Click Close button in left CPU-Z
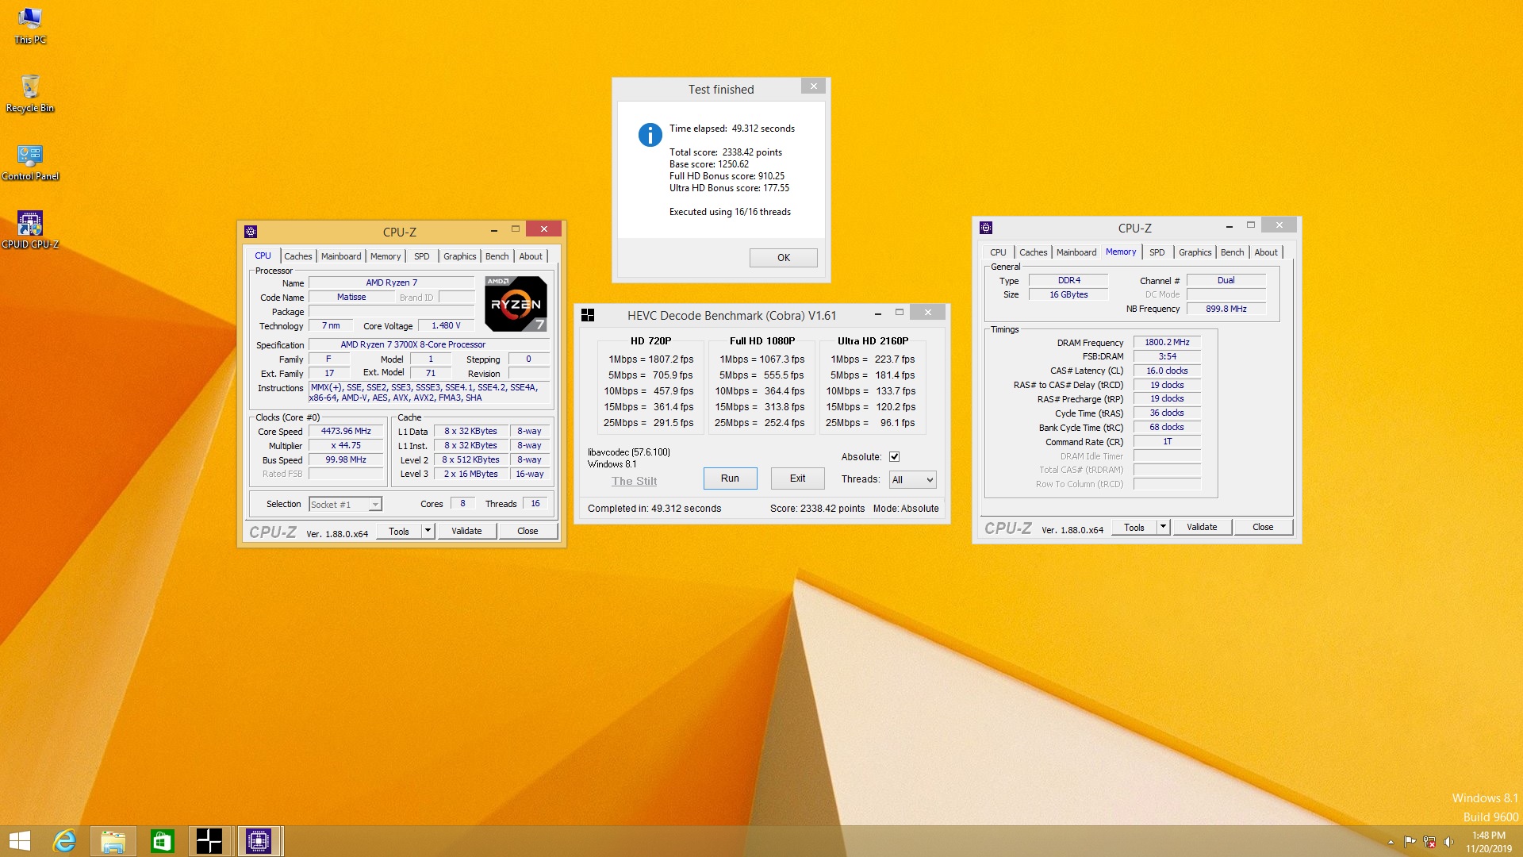 point(527,531)
